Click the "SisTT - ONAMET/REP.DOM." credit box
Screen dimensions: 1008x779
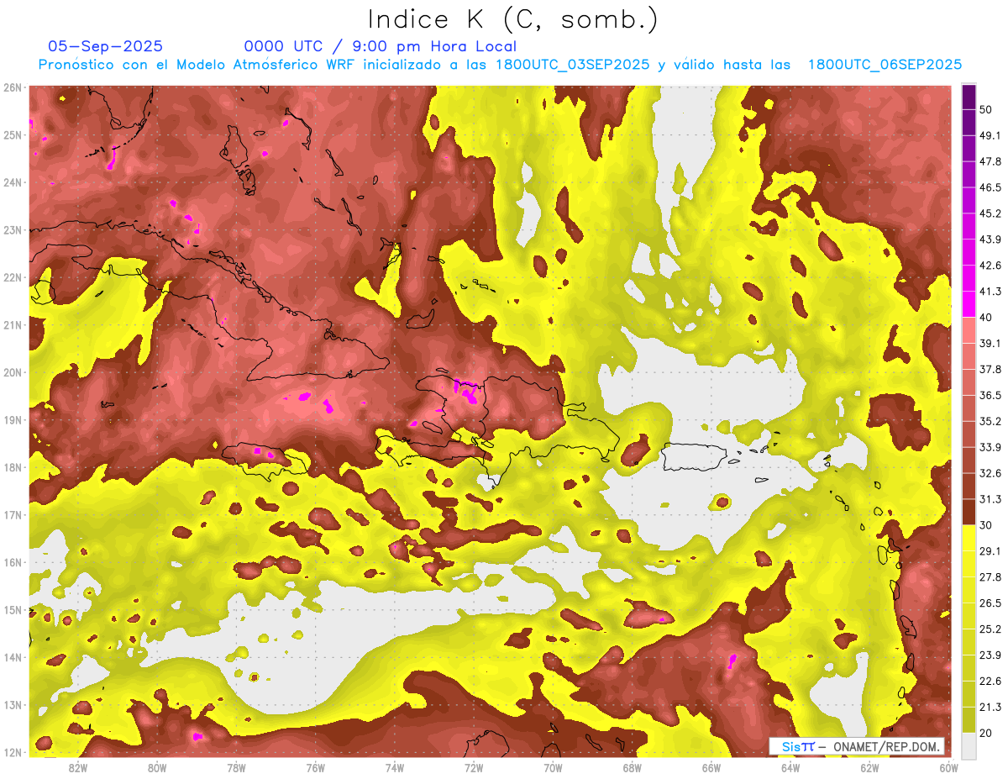[x=858, y=746]
